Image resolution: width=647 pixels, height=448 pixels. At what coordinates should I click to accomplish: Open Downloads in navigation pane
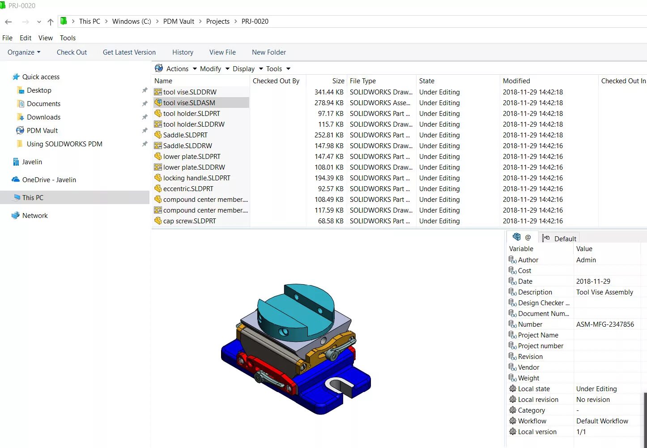43,117
